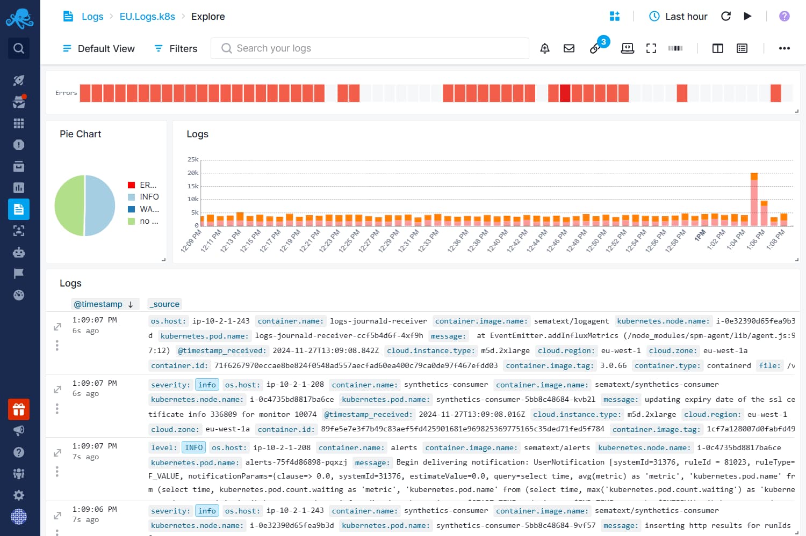Toggle the log details table view icon

(x=742, y=48)
